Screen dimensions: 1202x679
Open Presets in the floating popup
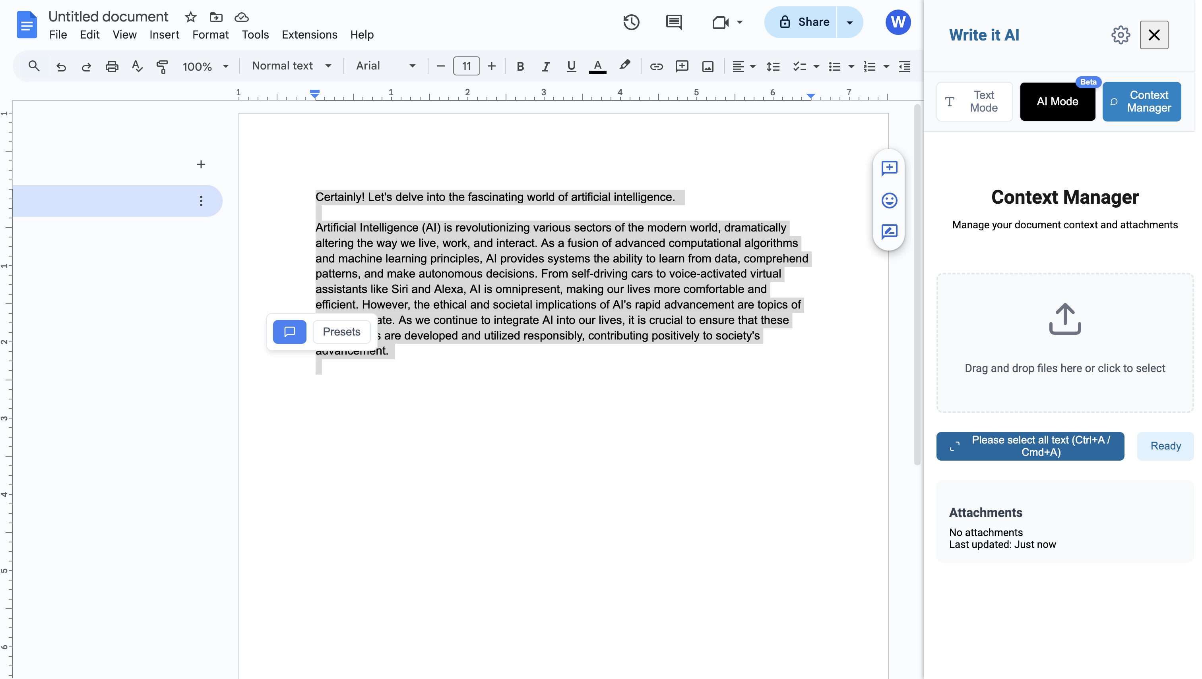341,332
